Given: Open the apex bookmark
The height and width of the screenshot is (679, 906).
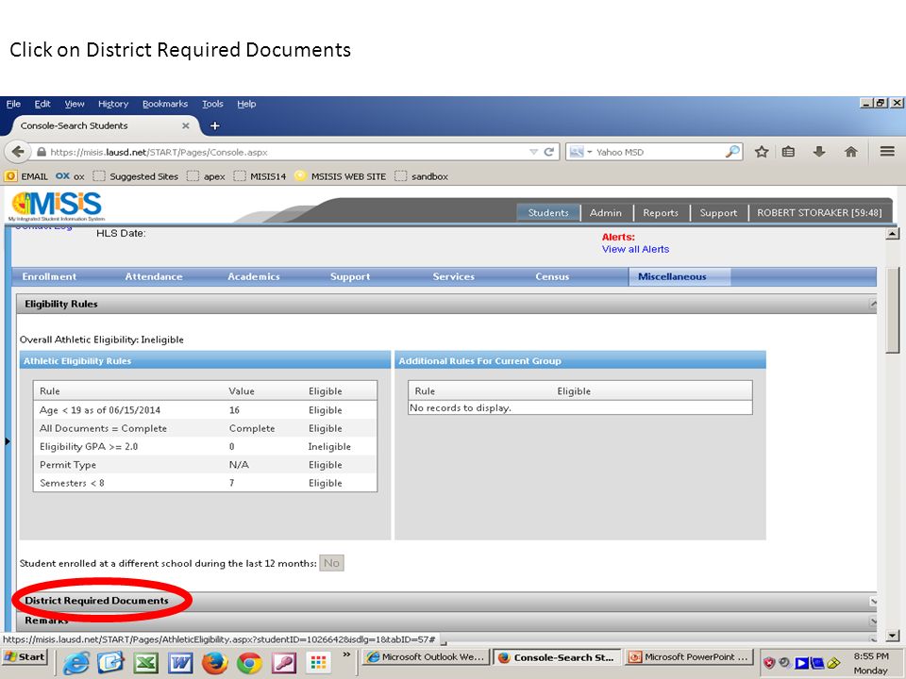Looking at the screenshot, I should point(207,176).
